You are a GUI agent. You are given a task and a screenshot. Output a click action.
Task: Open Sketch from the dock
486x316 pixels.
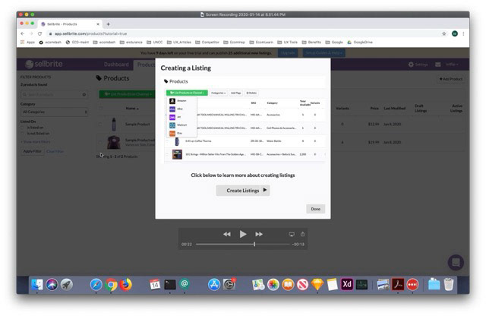317,284
